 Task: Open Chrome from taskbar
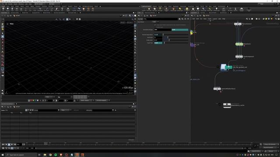tap(50, 155)
